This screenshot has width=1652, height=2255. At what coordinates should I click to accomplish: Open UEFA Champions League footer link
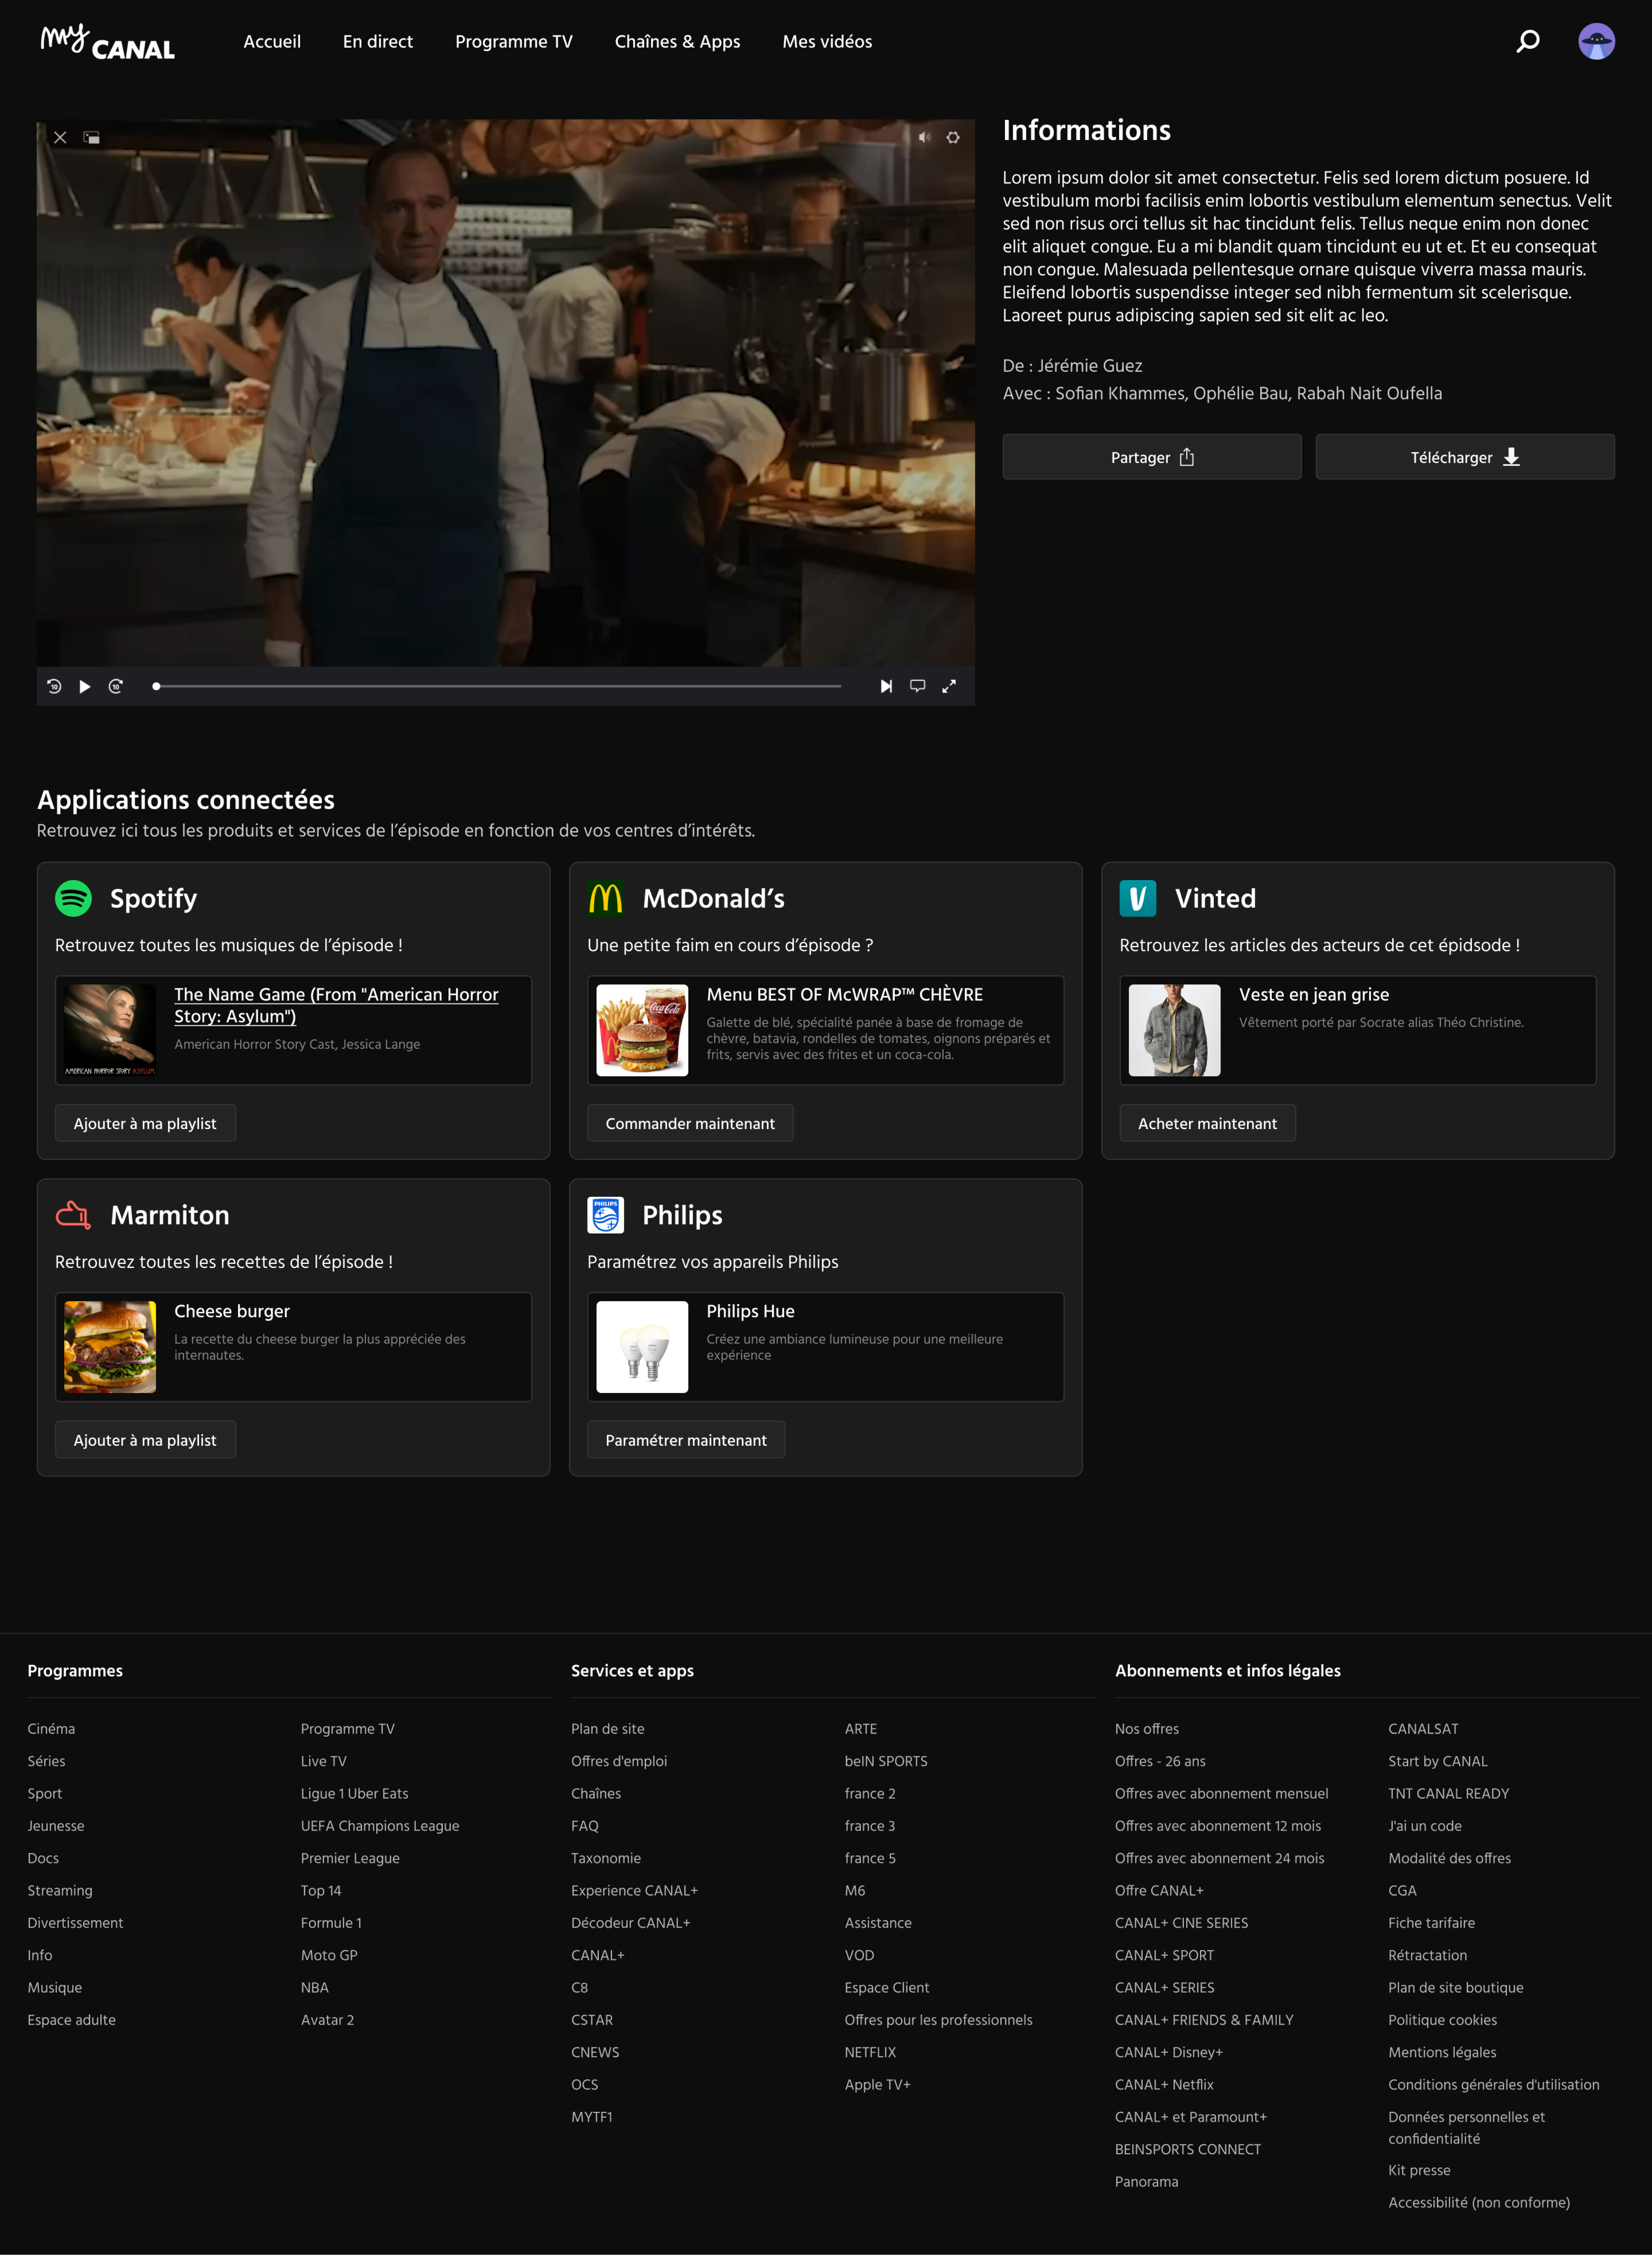coord(380,1826)
